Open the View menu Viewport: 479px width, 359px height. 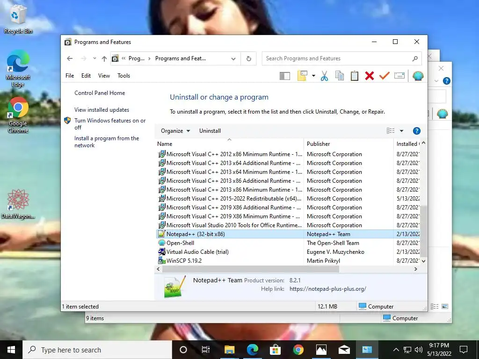click(x=104, y=76)
